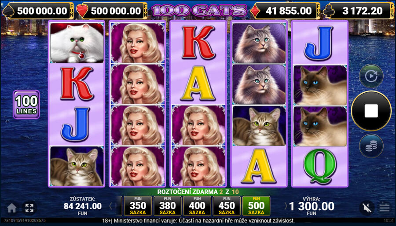Toggle the autoplay circular arrow icon
Image resolution: width=396 pixels, height=226 pixels.
(371, 76)
